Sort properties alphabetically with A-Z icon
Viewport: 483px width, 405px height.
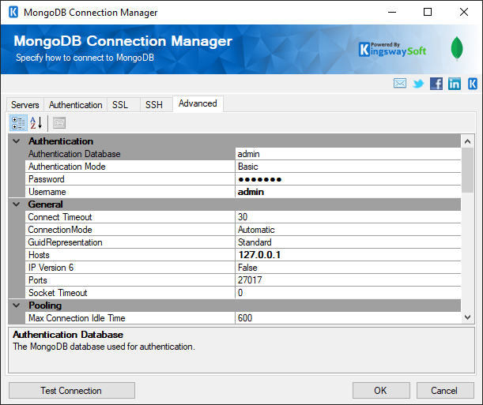click(x=36, y=123)
